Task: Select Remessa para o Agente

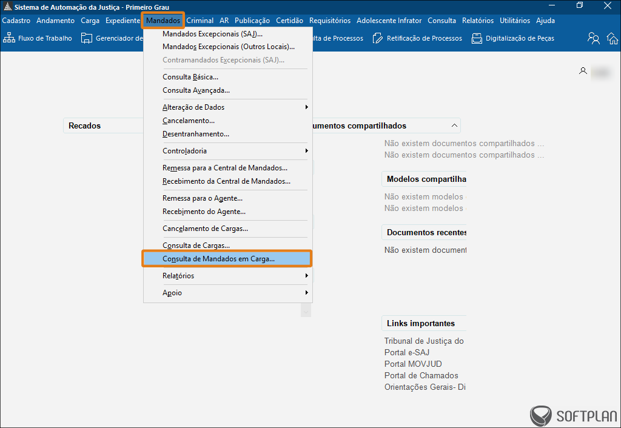Action: (203, 198)
